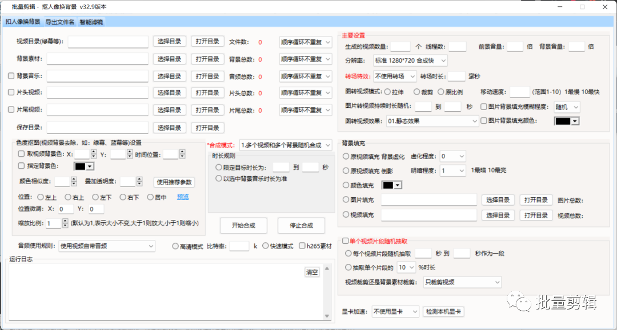The image size is (617, 330).
Task: Click the 保存目录 path field
Action: click(98, 128)
